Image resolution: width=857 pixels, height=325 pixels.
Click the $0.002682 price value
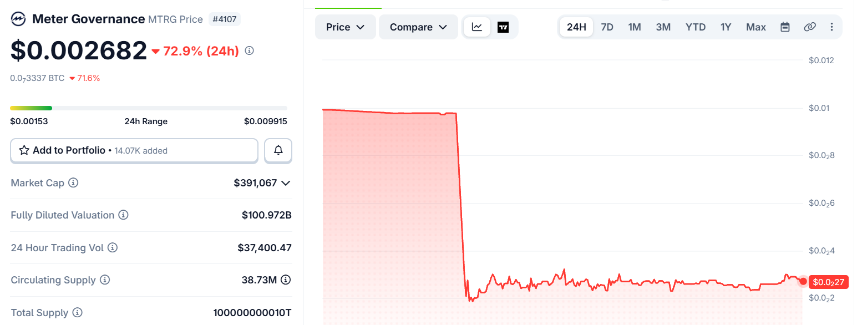tap(79, 50)
